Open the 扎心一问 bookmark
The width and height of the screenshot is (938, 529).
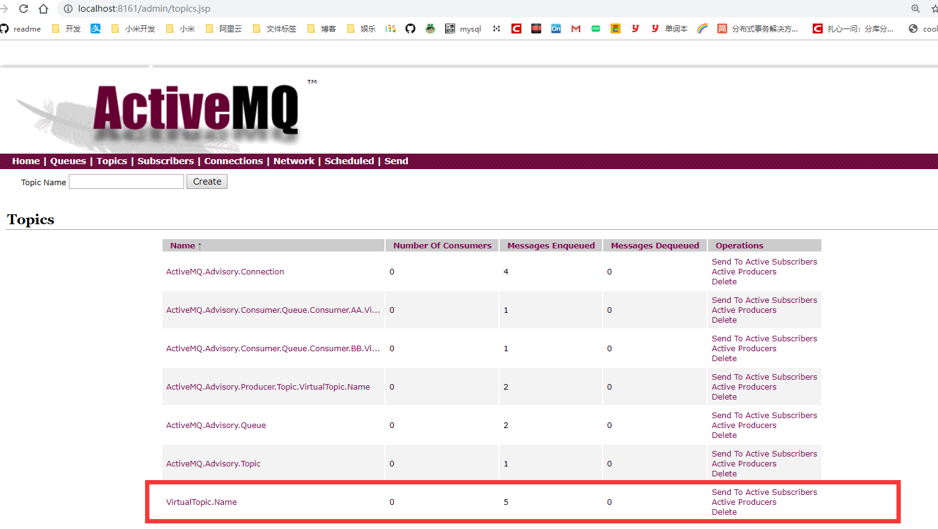tap(854, 28)
